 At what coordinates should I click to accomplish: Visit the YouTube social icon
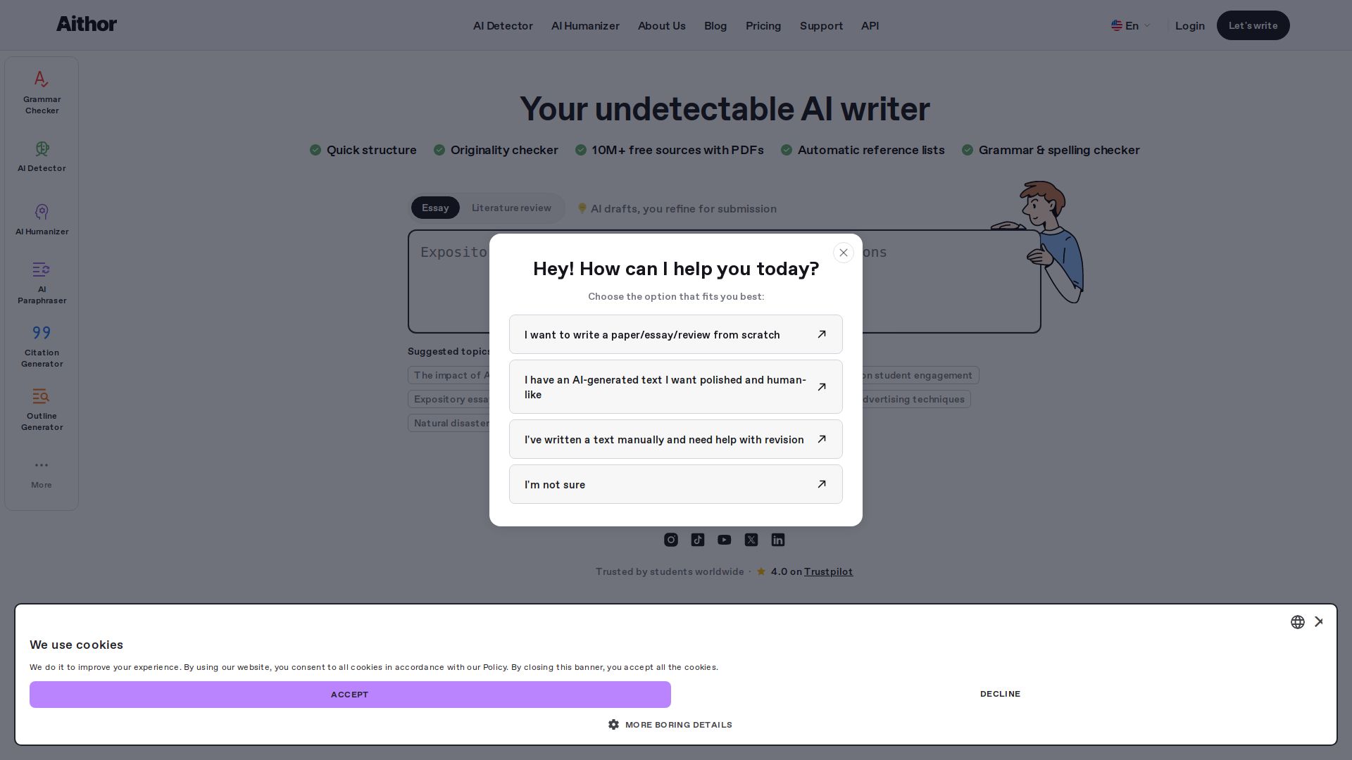point(724,540)
